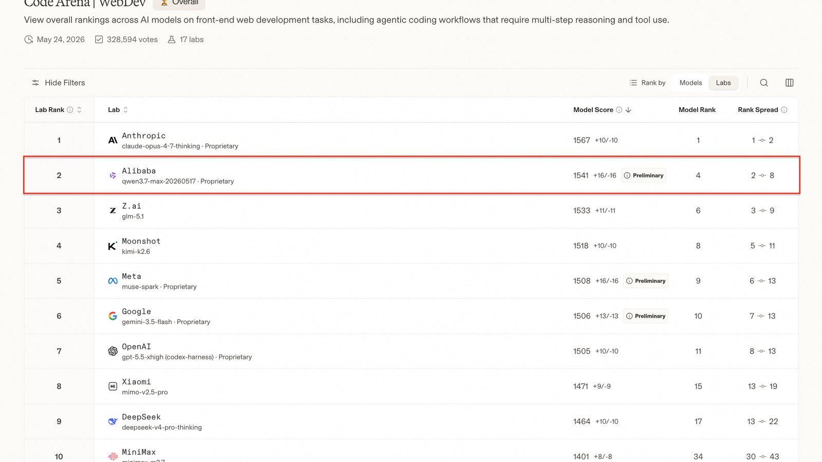Click the Hide Filters sliders icon
Image resolution: width=822 pixels, height=462 pixels.
35,83
